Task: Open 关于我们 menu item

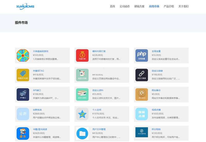Action: click(183, 6)
